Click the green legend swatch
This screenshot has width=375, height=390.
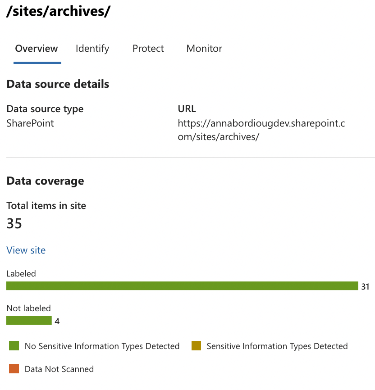coord(14,346)
